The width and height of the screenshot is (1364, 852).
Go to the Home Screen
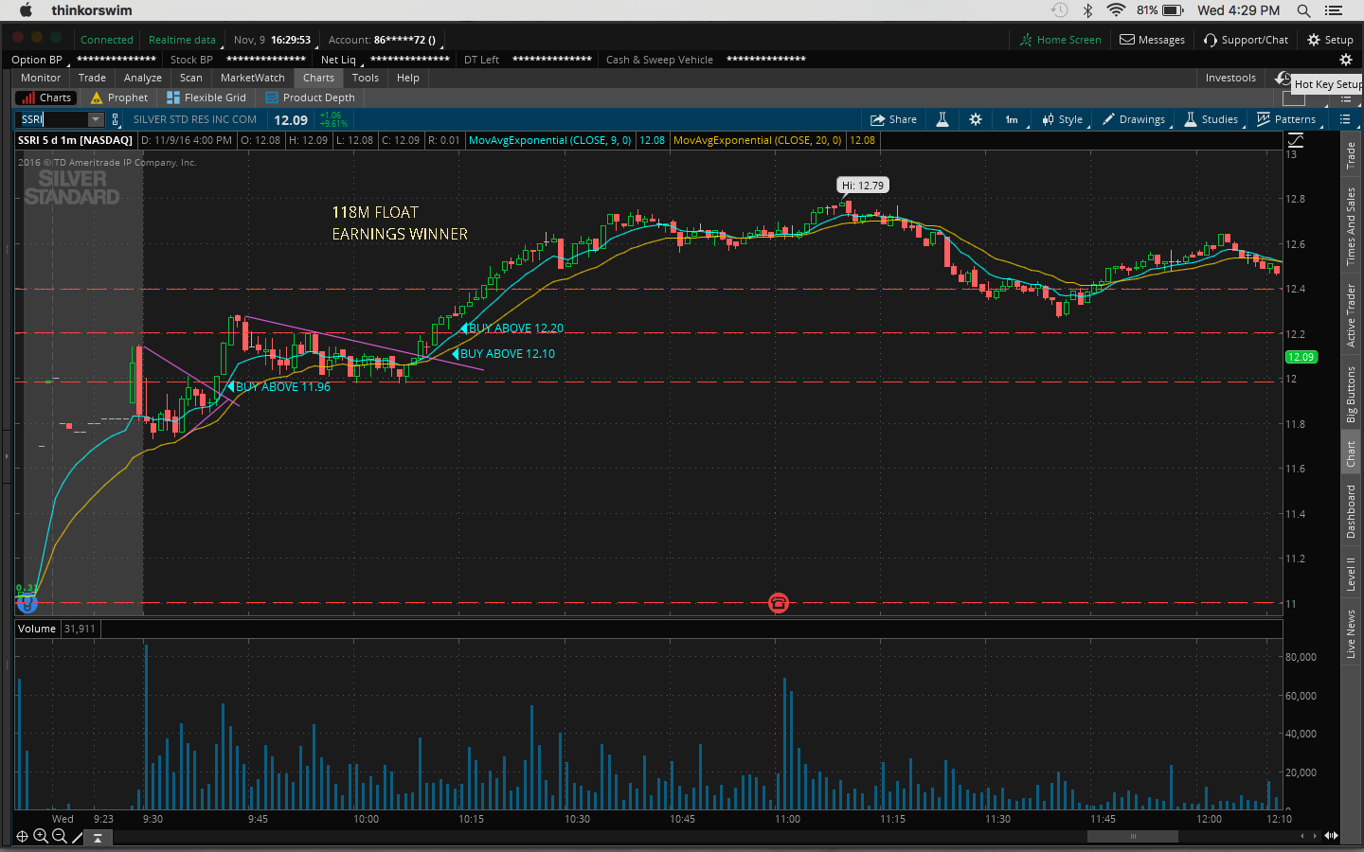[x=1061, y=40]
